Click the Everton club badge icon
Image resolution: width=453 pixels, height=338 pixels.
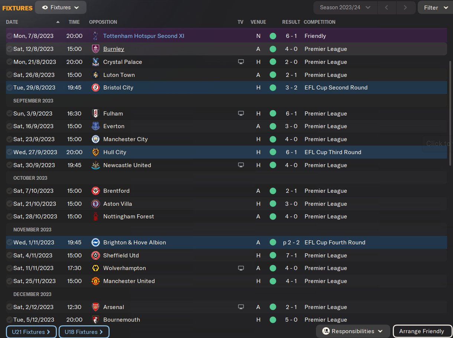tap(95, 126)
